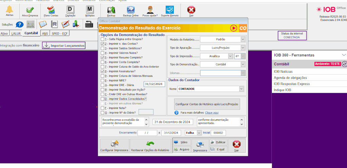Enable Salta Página entre Grupos checkbox
Image resolution: width=347 pixels, height=168 pixels.
tap(102, 39)
